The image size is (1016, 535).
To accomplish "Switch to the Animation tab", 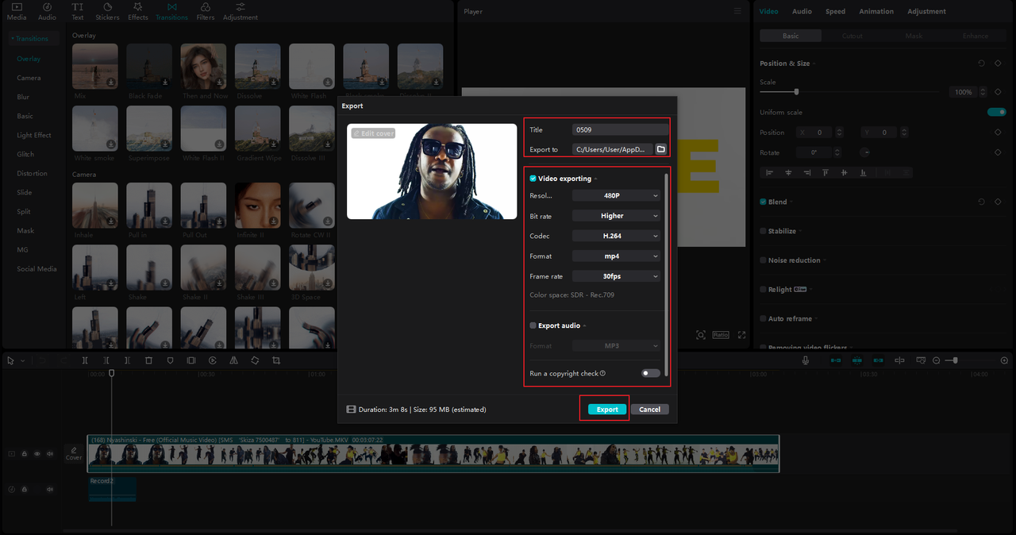I will 876,11.
